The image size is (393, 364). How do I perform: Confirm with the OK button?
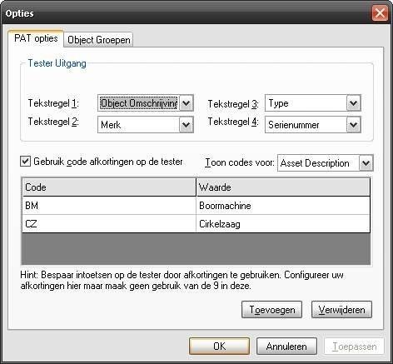[x=219, y=347]
